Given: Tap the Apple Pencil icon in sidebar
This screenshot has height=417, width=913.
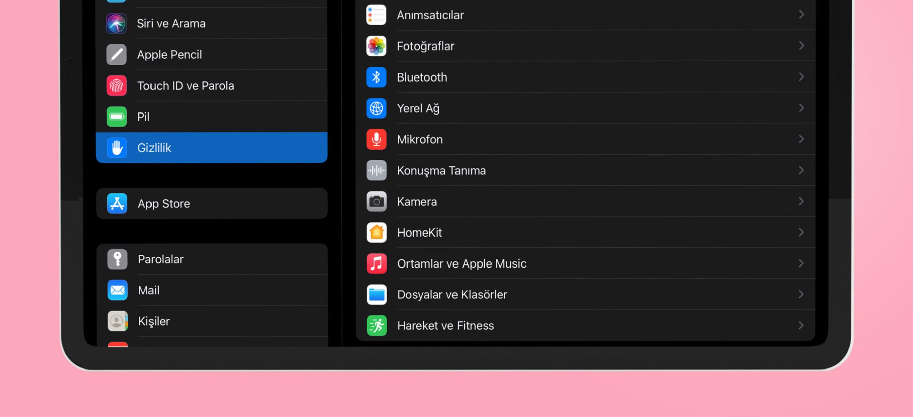Looking at the screenshot, I should [x=116, y=55].
